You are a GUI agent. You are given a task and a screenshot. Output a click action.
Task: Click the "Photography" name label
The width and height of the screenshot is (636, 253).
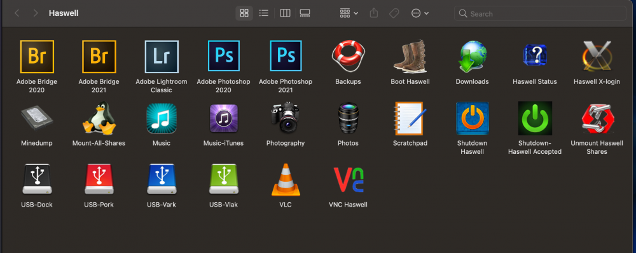tap(286, 143)
